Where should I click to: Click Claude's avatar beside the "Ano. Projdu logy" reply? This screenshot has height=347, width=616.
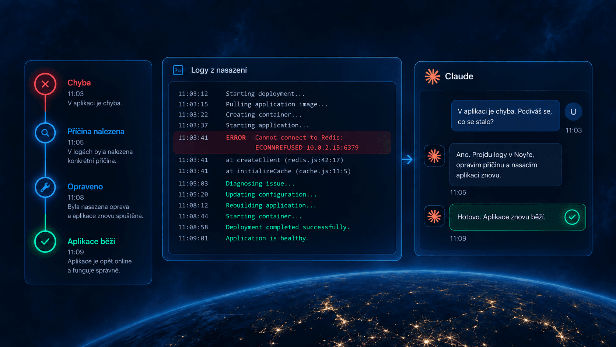pyautogui.click(x=434, y=156)
